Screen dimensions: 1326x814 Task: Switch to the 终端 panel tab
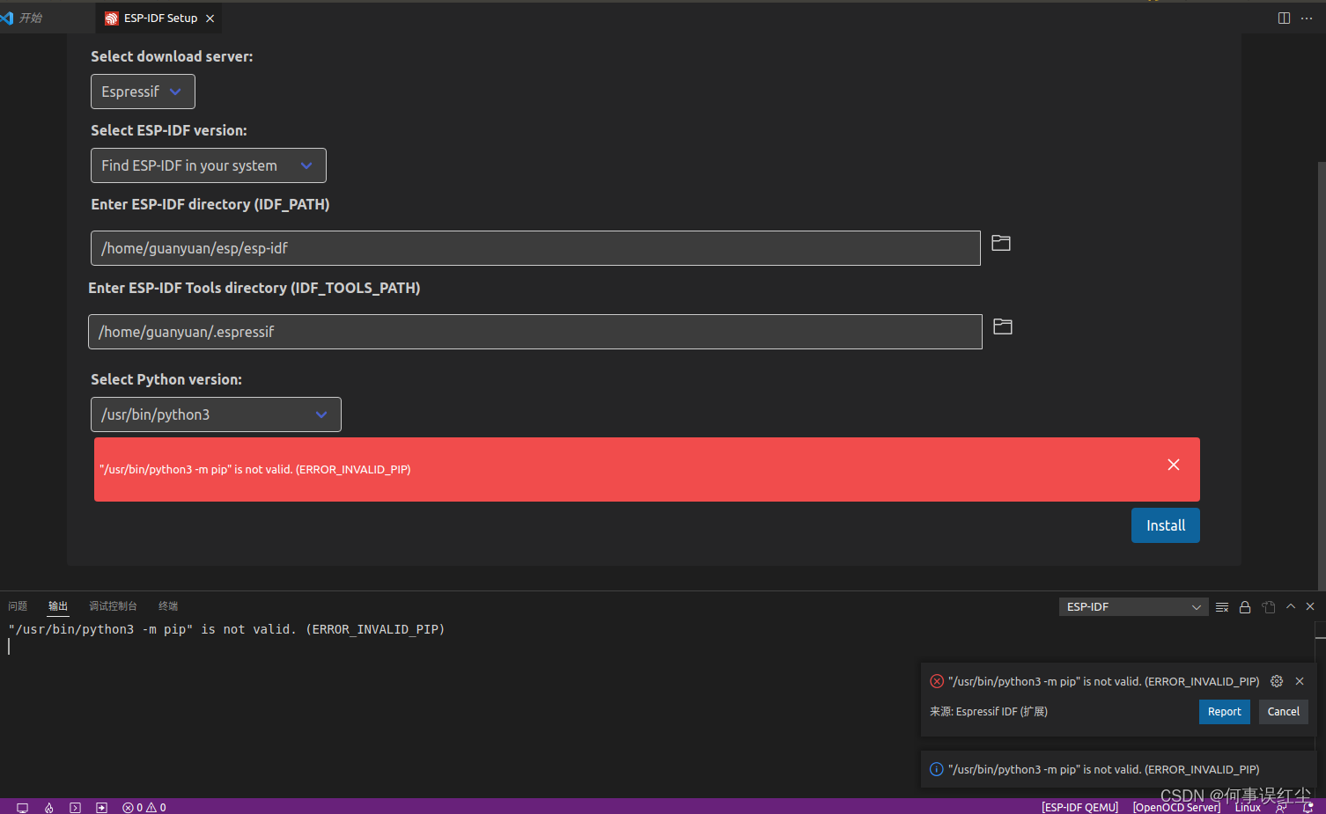coord(168,606)
